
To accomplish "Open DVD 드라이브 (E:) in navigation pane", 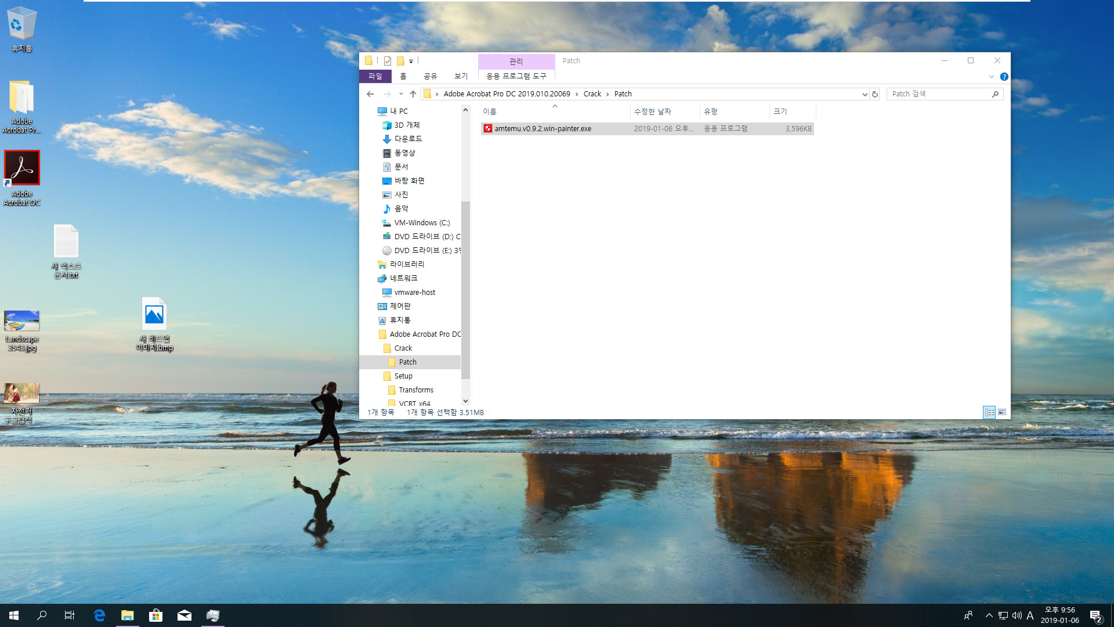I will point(421,251).
